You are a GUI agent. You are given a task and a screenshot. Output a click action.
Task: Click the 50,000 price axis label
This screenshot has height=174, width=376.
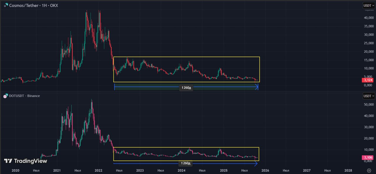369,105
